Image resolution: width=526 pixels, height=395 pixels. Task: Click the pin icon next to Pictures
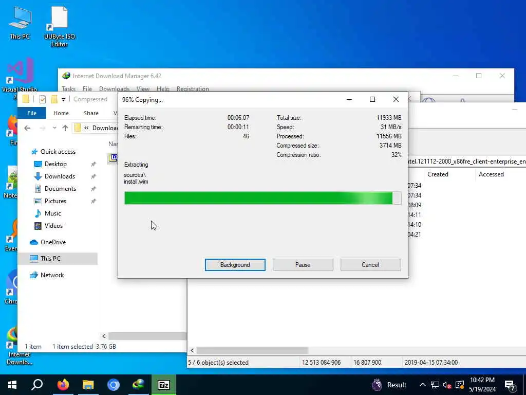pos(93,201)
